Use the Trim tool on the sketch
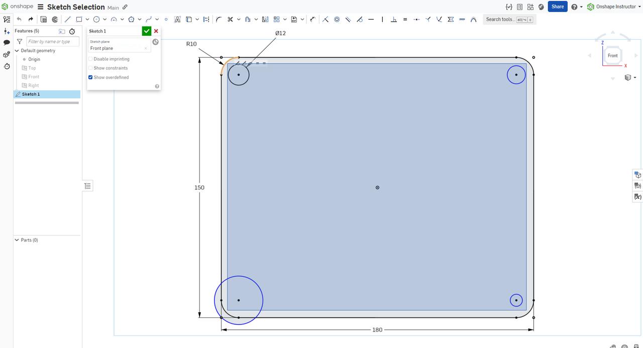This screenshot has height=348, width=643. tap(230, 19)
